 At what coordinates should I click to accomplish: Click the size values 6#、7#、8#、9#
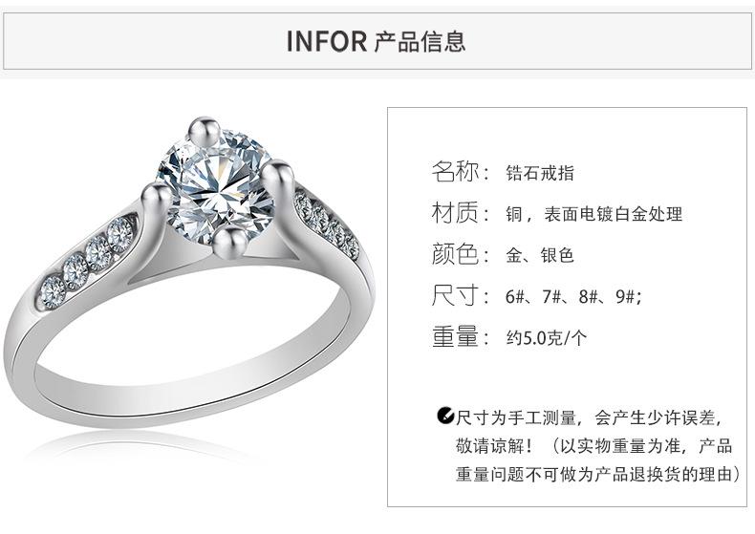[573, 297]
